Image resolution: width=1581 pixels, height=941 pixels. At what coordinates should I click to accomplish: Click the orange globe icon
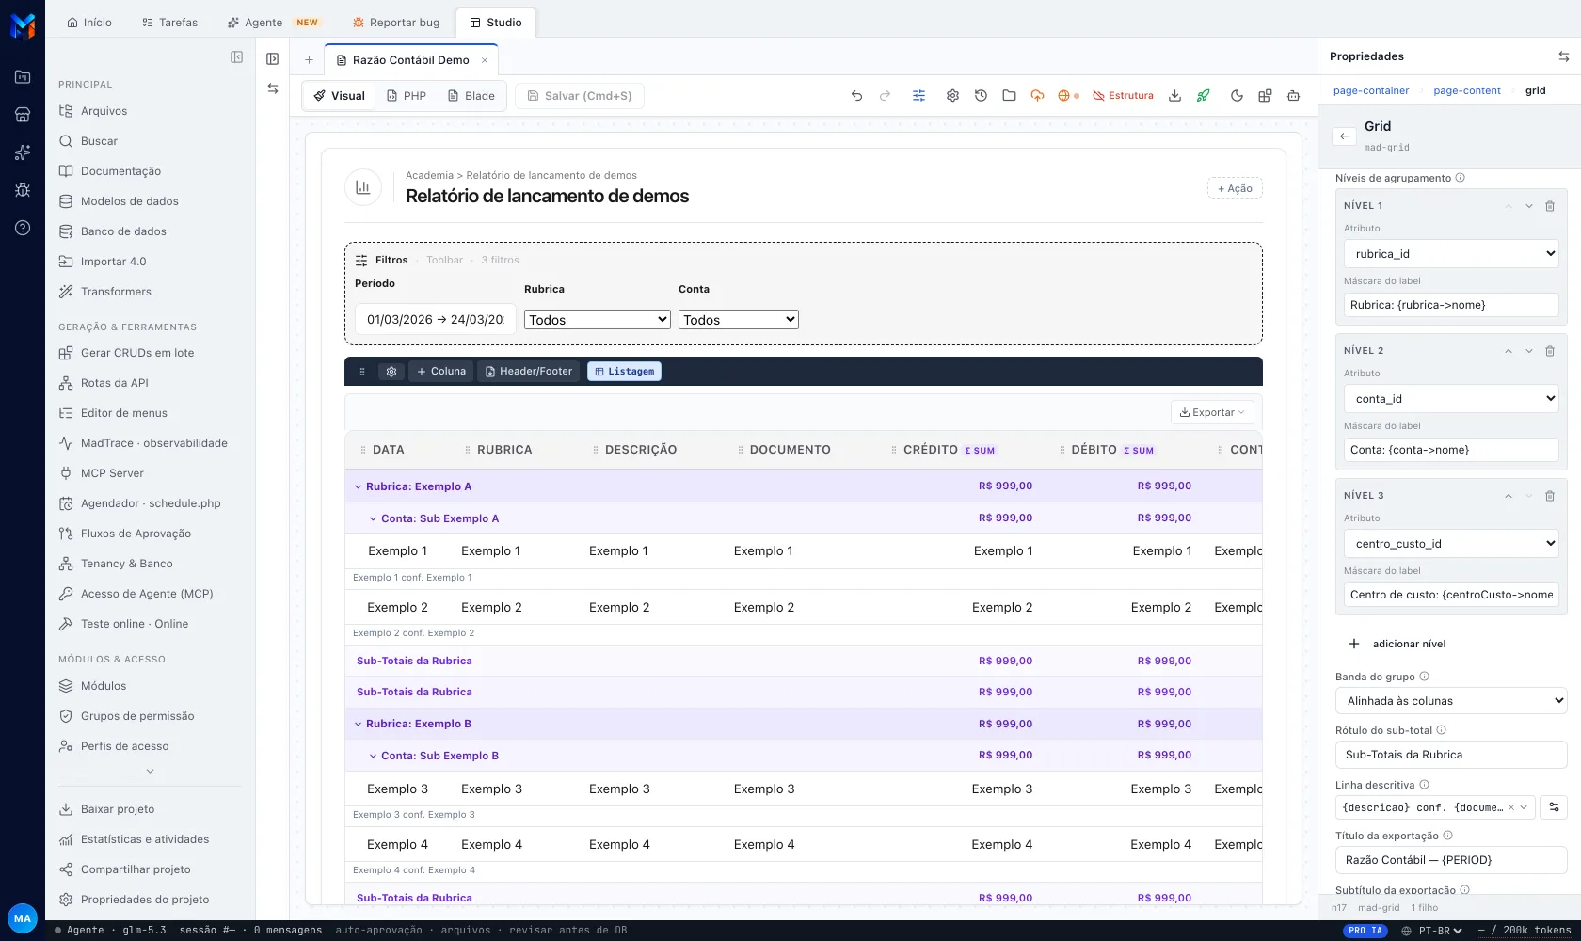tap(1064, 96)
